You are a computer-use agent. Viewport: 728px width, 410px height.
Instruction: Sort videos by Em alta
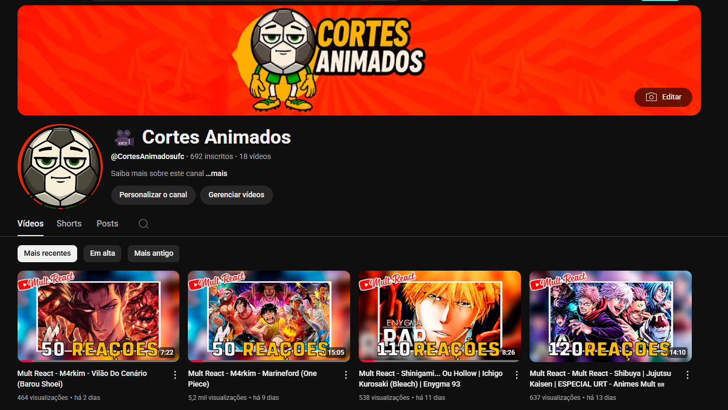tap(103, 254)
